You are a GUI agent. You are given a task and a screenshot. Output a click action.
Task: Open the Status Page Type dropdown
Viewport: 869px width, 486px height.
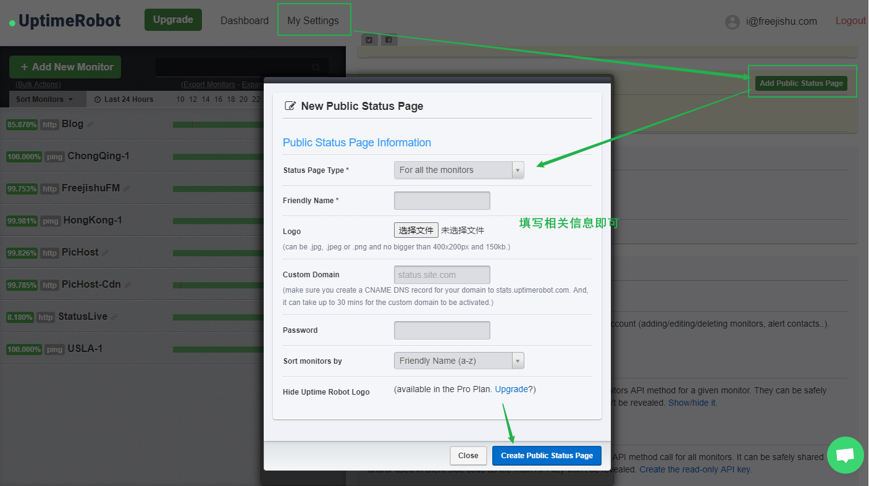tap(458, 170)
